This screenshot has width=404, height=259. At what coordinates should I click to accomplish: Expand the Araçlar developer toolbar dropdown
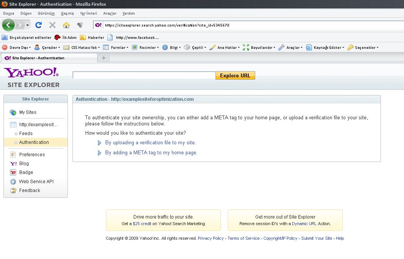point(290,48)
